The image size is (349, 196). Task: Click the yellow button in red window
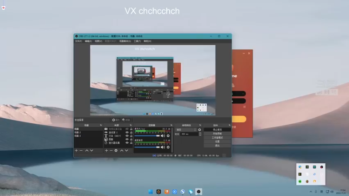coord(239,119)
